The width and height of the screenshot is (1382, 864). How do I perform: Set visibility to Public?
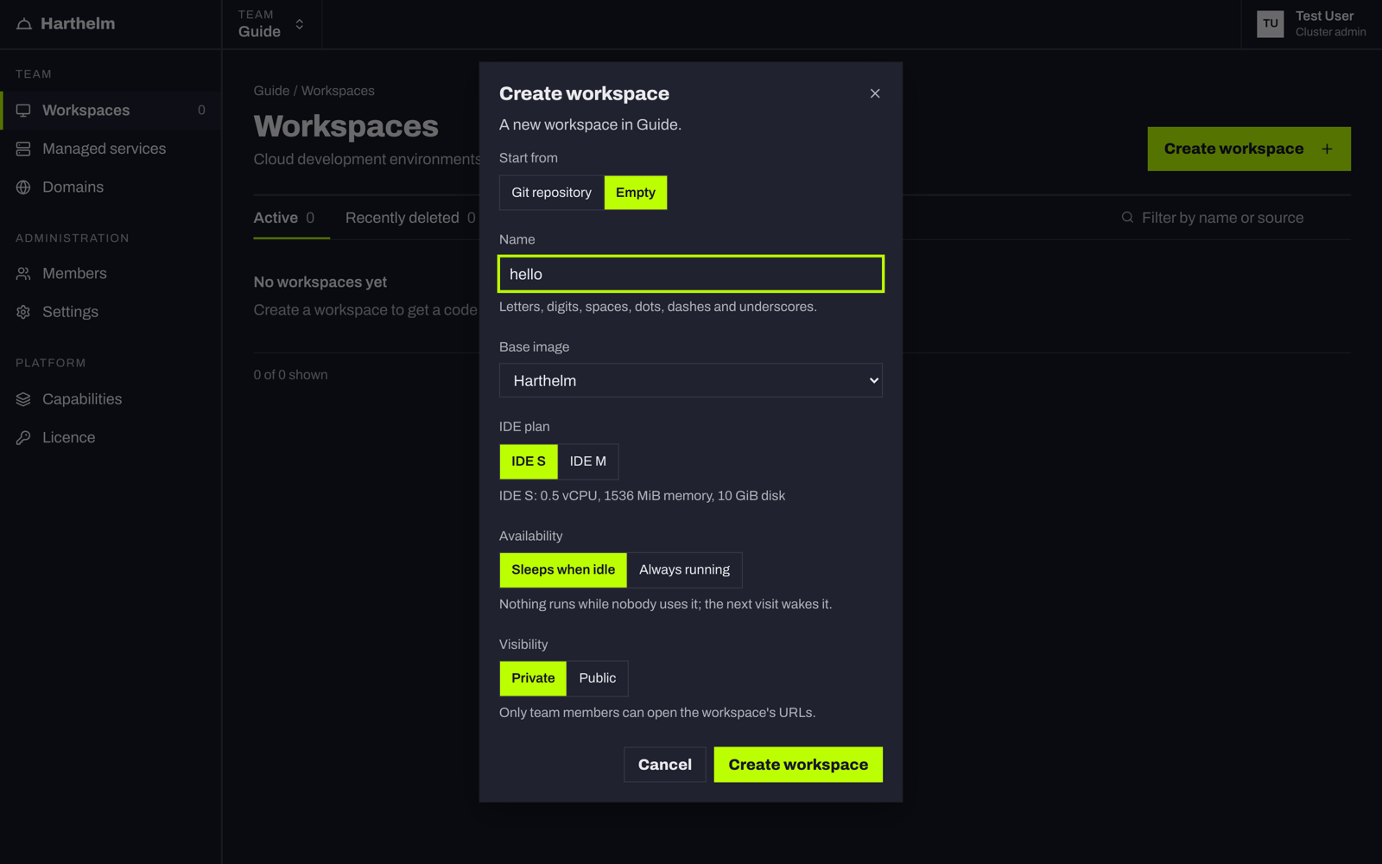click(x=598, y=678)
